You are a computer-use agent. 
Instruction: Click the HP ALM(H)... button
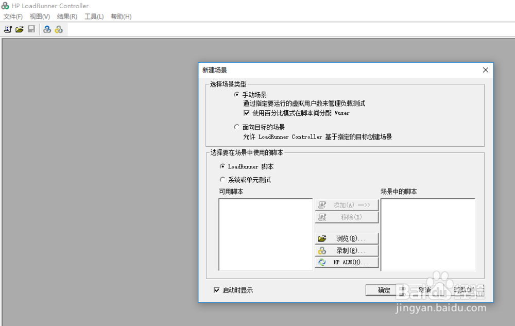(x=347, y=262)
